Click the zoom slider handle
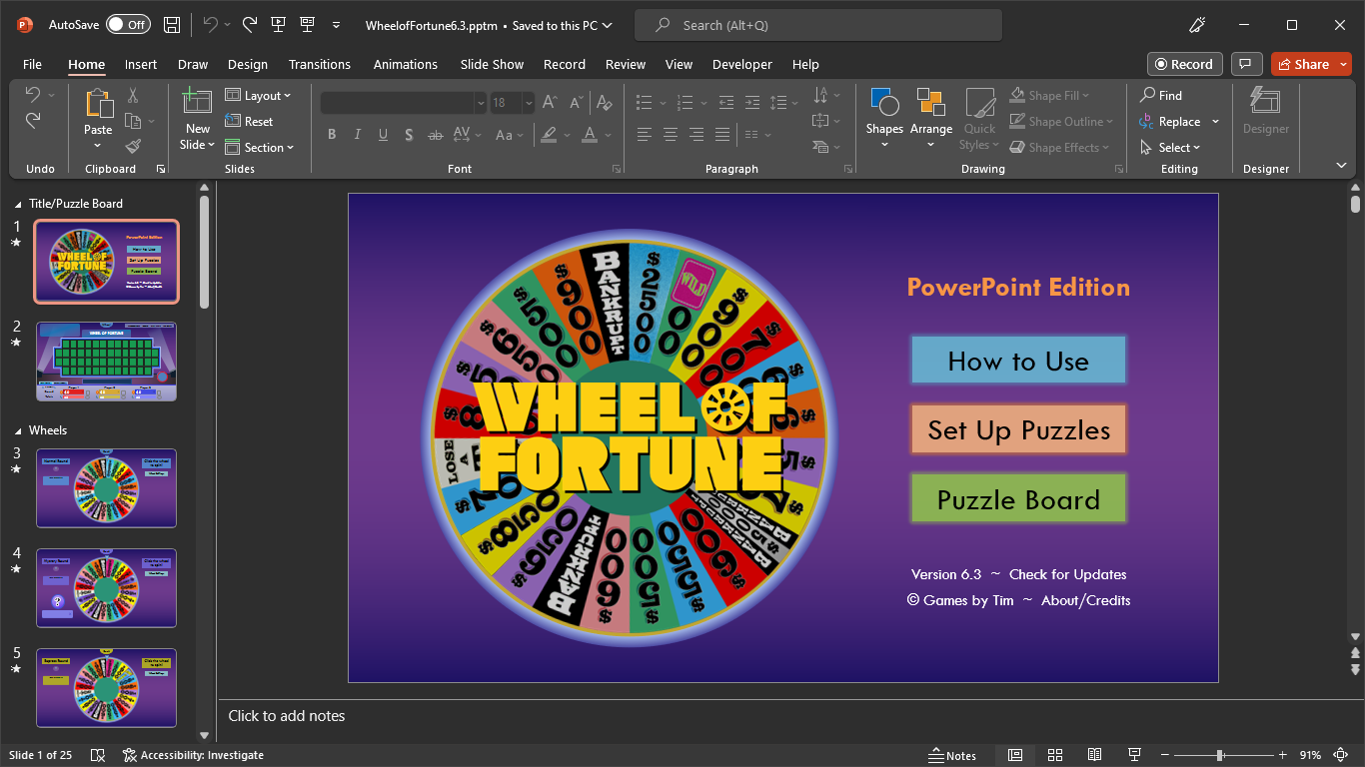The image size is (1365, 767). tap(1220, 755)
